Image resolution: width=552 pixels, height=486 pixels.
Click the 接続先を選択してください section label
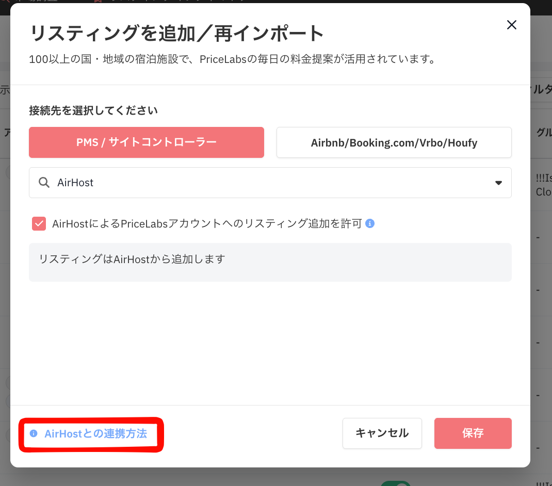pyautogui.click(x=93, y=110)
